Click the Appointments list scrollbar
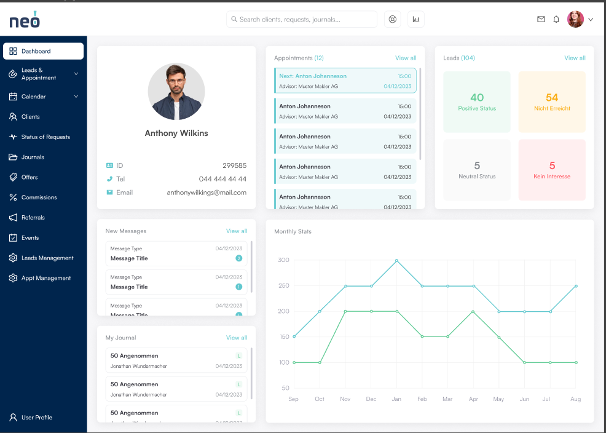 click(x=420, y=114)
